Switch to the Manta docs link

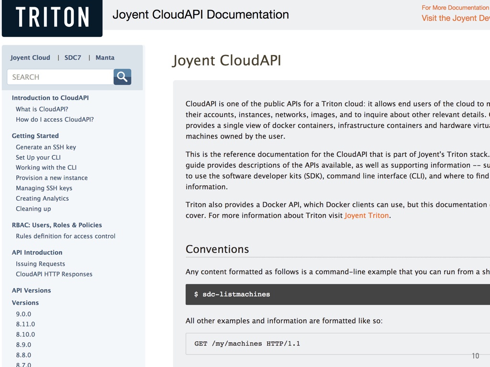[x=105, y=57]
